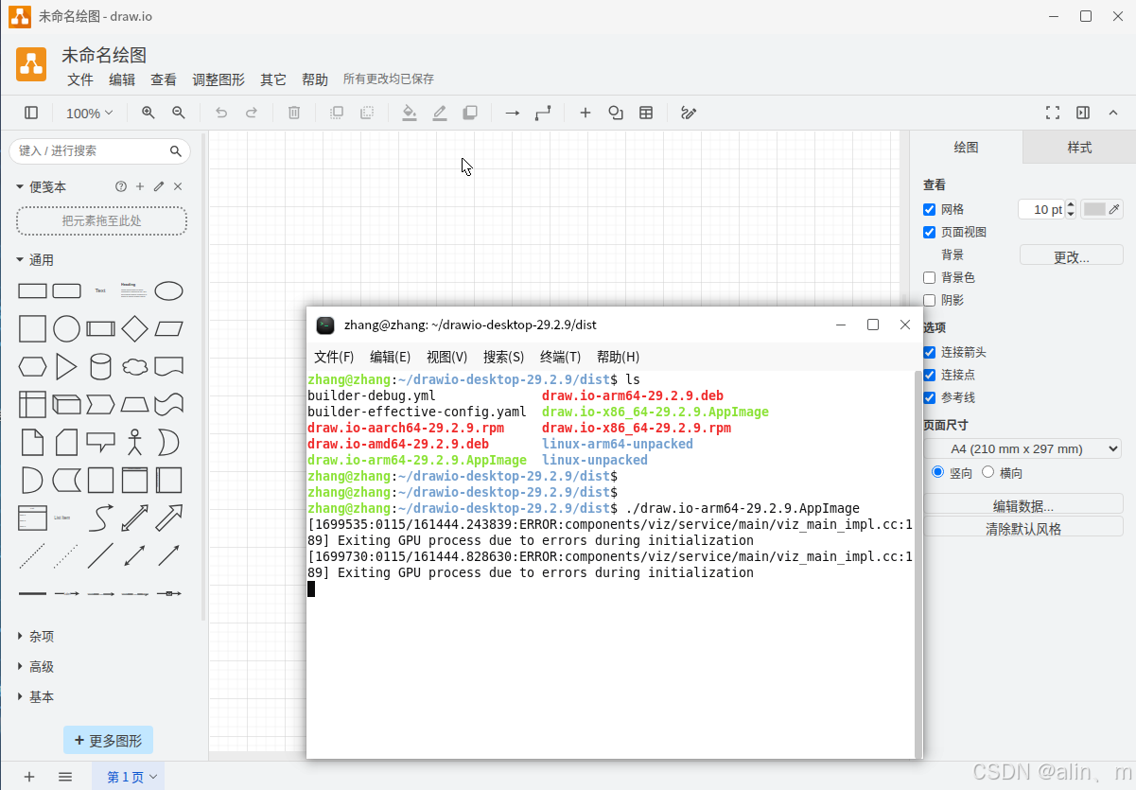Screen dimensions: 1136x790
Task: Open the 100% zoom level dropdown
Action: pyautogui.click(x=89, y=113)
